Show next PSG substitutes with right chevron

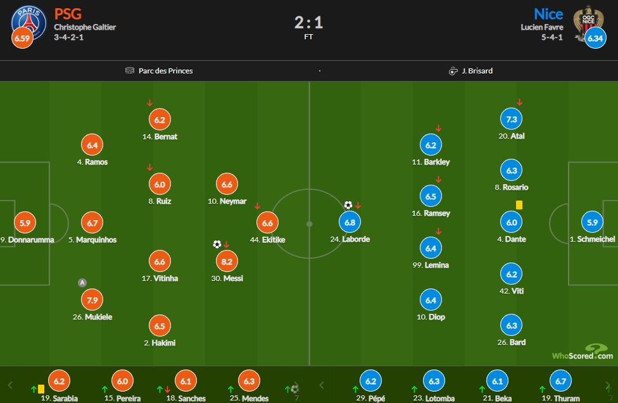point(297,385)
